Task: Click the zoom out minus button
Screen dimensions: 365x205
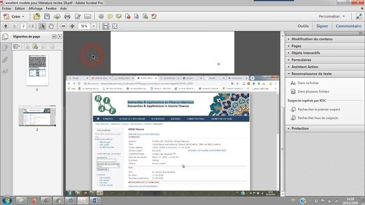Action: 63,26
